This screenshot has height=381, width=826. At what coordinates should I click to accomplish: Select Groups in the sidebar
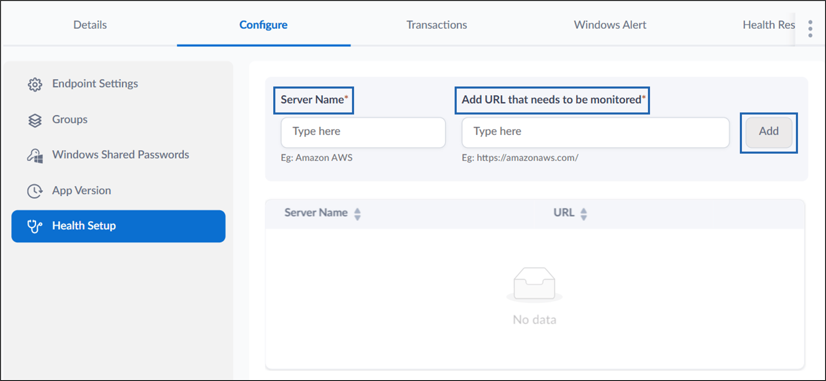pos(70,119)
